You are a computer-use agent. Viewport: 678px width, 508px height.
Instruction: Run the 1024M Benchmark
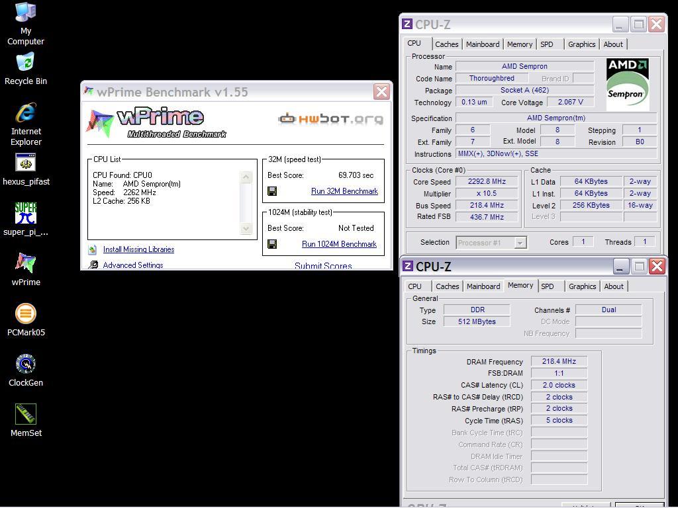click(x=339, y=244)
